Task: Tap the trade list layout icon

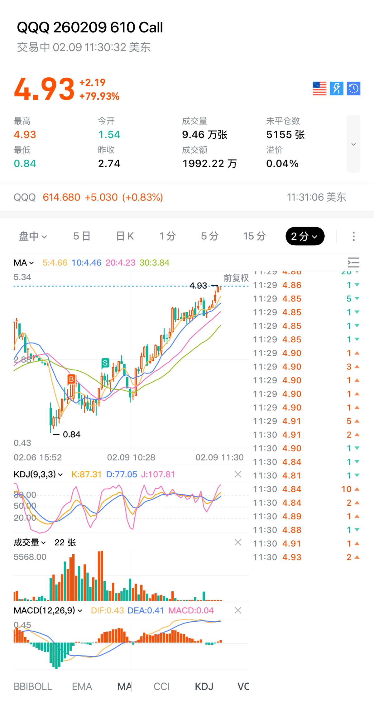Action: coord(353,262)
